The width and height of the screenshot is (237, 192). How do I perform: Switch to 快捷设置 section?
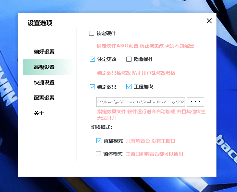(44, 82)
